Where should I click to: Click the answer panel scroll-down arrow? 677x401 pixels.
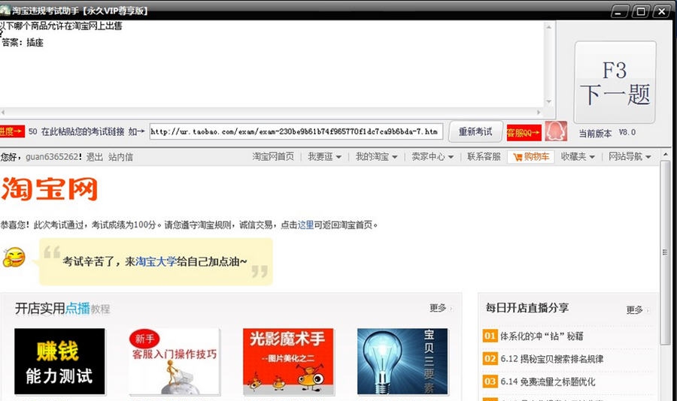click(549, 102)
